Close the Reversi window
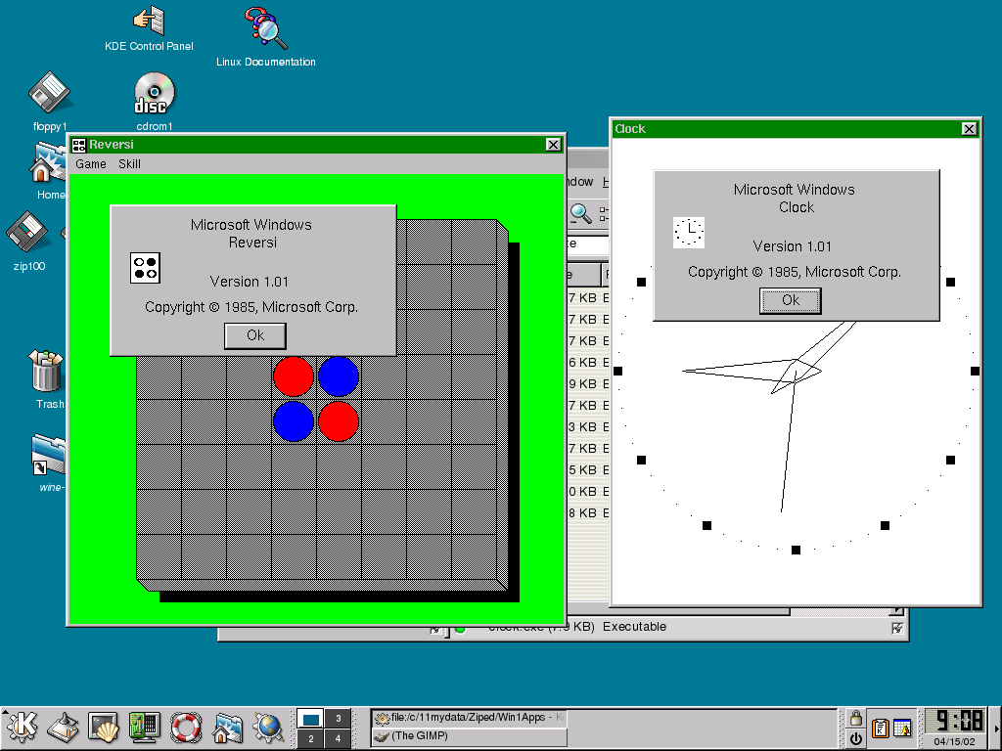1002x751 pixels. (x=554, y=145)
